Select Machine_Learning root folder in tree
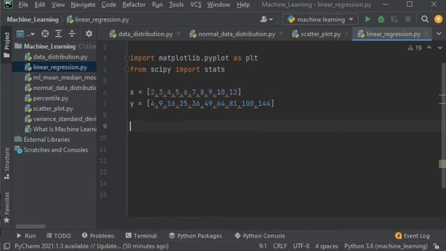The height and width of the screenshot is (251, 446). [49, 46]
